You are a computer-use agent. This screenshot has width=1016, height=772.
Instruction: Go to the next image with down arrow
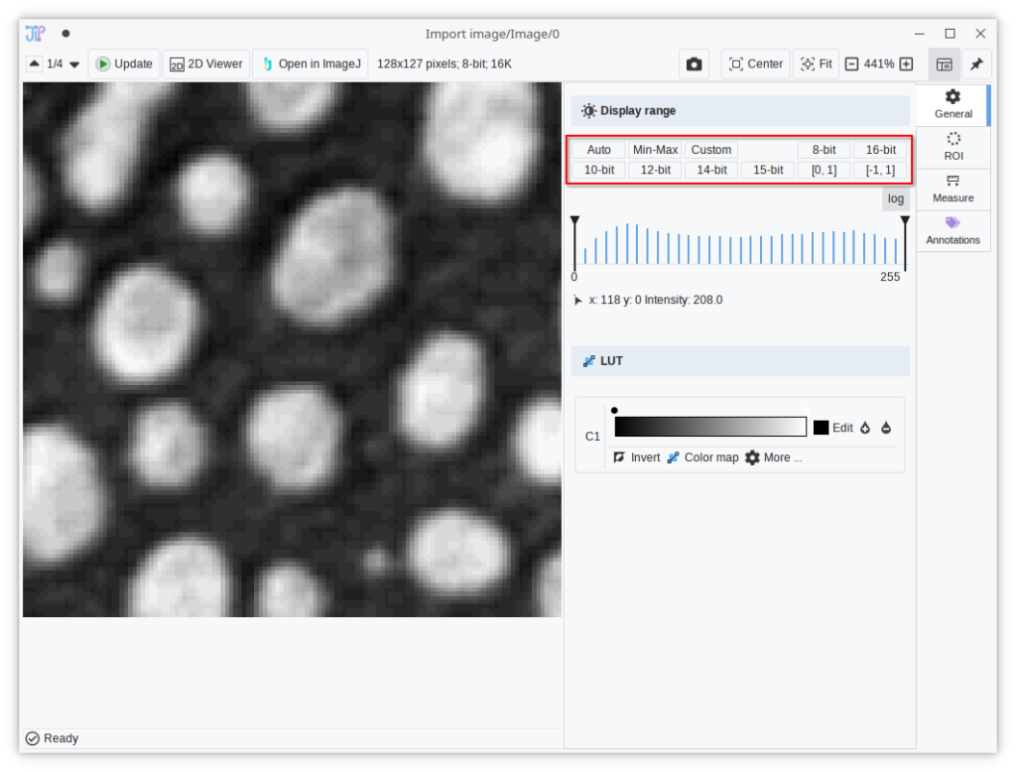tap(74, 64)
